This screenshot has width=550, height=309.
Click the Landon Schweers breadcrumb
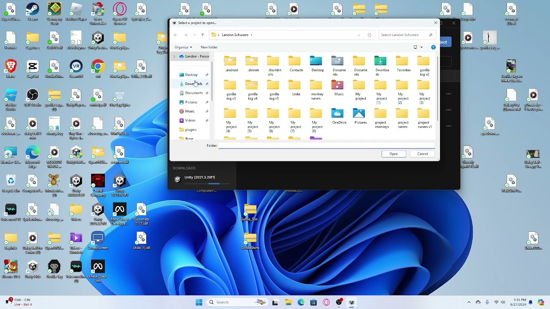(x=235, y=35)
